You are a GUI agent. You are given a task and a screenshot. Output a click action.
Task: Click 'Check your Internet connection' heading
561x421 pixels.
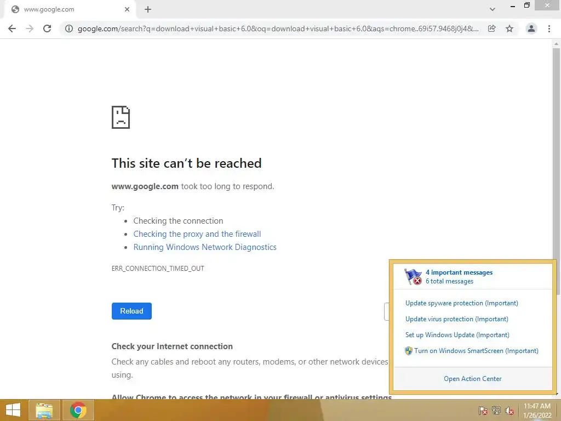(172, 346)
